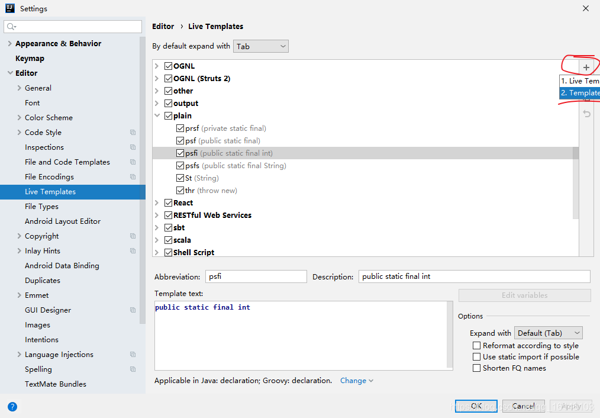This screenshot has width=600, height=418.
Task: Open the Live Templates settings page
Action: coord(73,192)
